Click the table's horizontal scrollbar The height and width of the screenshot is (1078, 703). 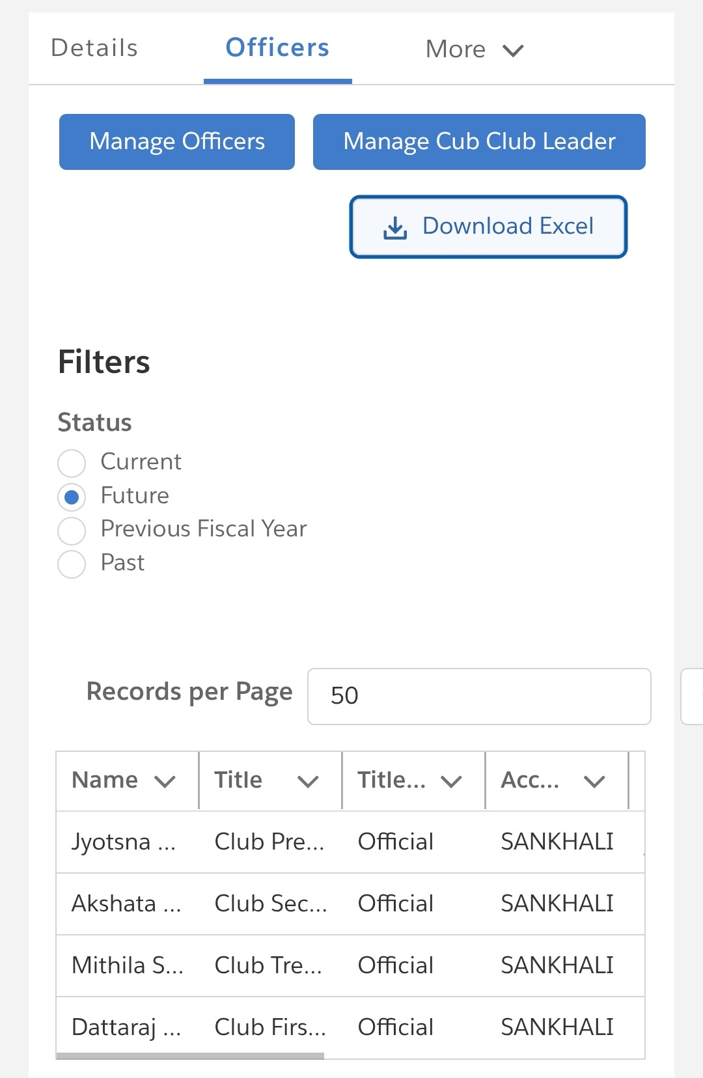click(x=190, y=1056)
